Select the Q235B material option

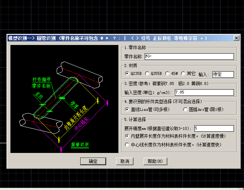127,74
